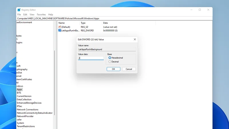Screen dimensions: 229x129
Task: Click the 0x00000000 (0) data cell
Action: pyautogui.click(x=110, y=30)
